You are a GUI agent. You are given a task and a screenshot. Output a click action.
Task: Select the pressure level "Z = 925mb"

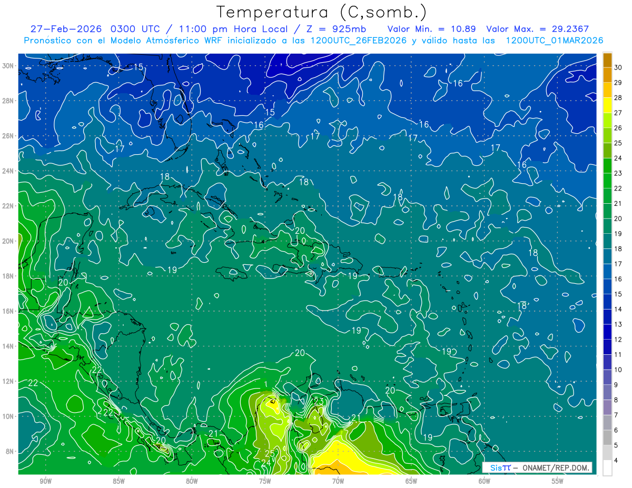[337, 29]
